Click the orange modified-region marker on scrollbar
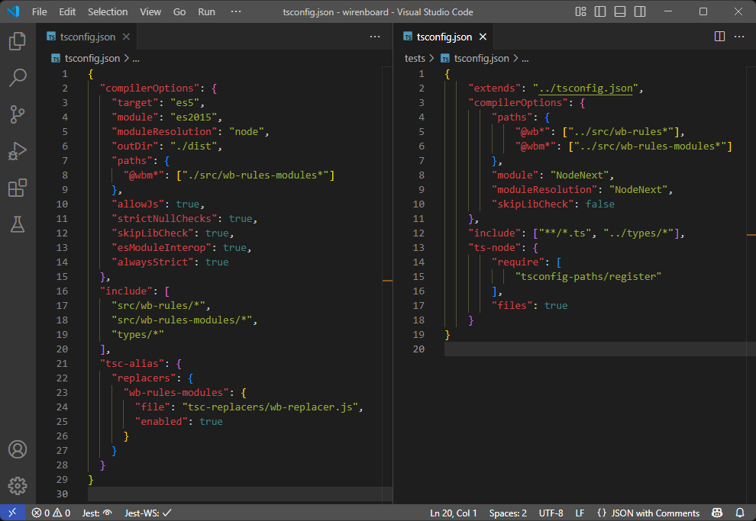The height and width of the screenshot is (521, 756). pyautogui.click(x=388, y=281)
